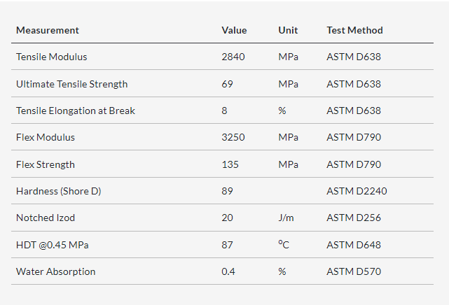This screenshot has width=449, height=305.
Task: Select the Water Absorption row label
Action: pos(56,271)
